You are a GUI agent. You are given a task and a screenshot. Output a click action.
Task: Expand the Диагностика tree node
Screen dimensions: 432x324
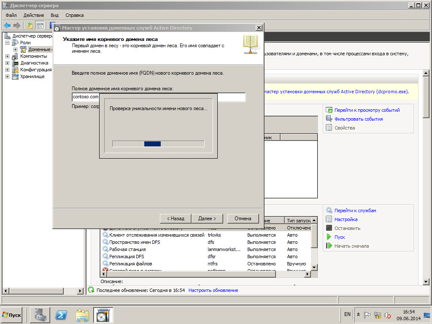click(8, 63)
